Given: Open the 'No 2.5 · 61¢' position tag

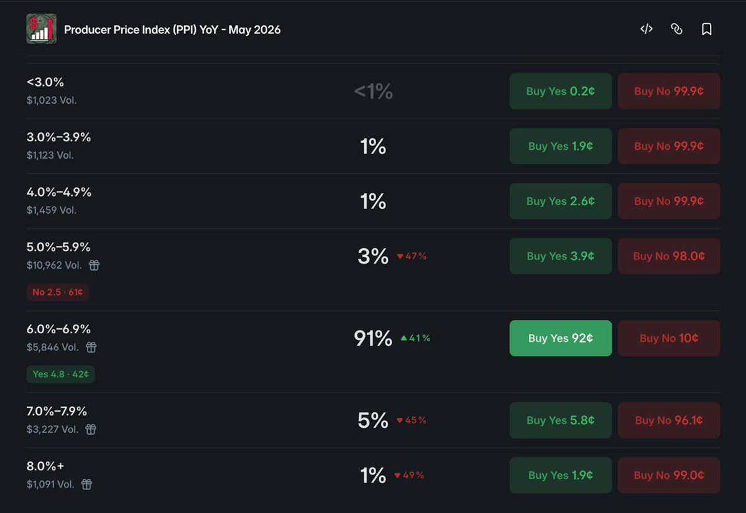Looking at the screenshot, I should tap(58, 292).
